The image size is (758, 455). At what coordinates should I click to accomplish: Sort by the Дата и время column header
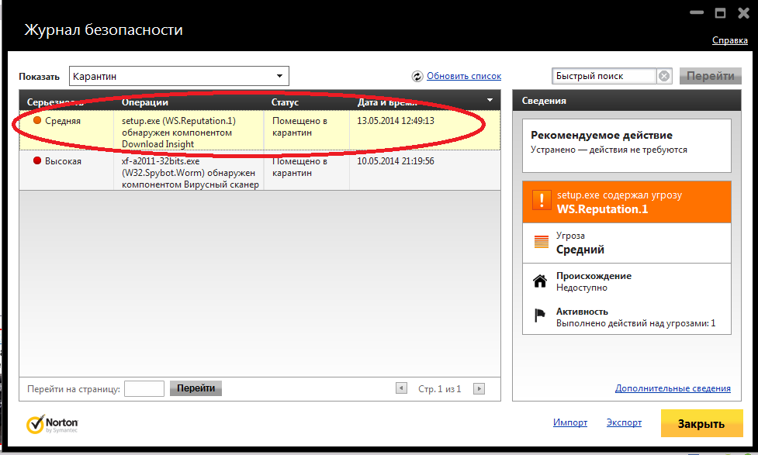(x=387, y=102)
